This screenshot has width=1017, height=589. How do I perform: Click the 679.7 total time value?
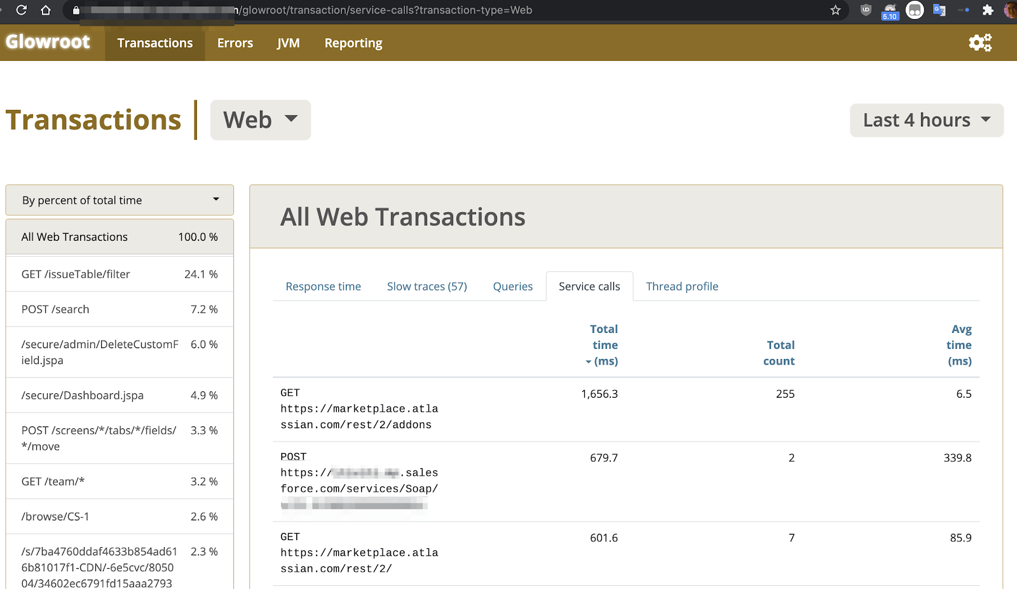pyautogui.click(x=604, y=458)
